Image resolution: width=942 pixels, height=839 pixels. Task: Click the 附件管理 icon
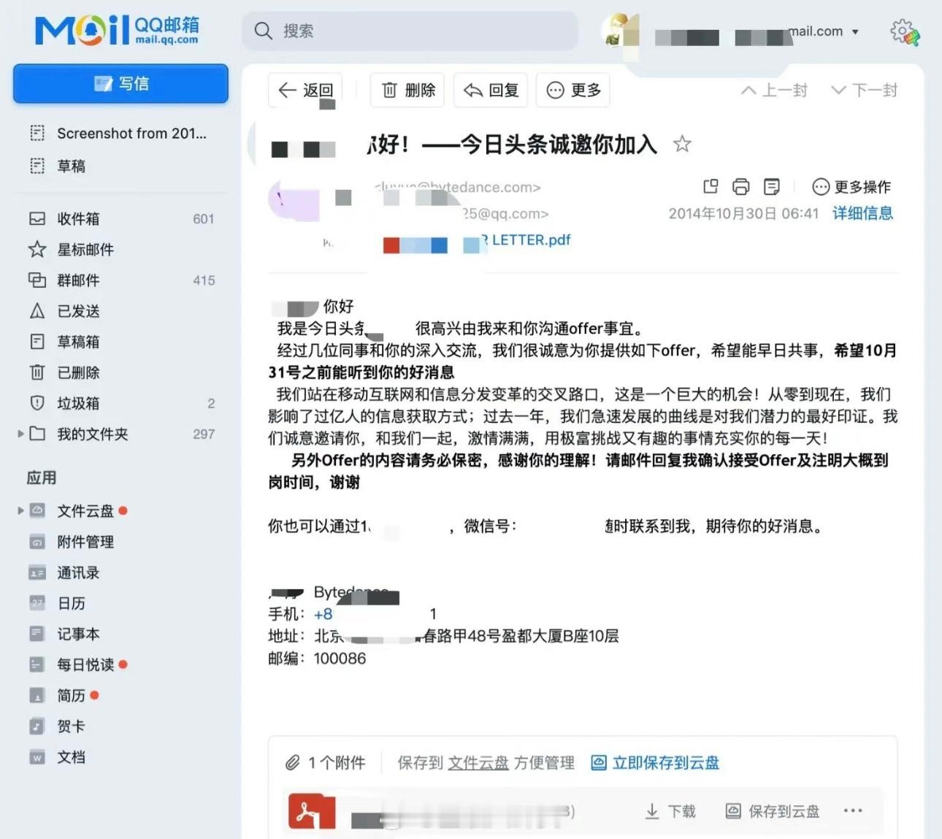(x=37, y=542)
